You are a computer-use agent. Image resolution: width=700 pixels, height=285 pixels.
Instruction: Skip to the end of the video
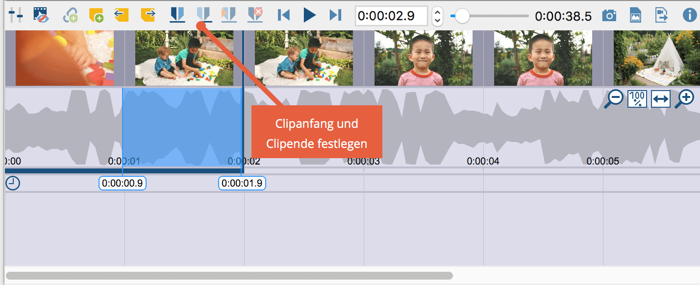(x=335, y=15)
